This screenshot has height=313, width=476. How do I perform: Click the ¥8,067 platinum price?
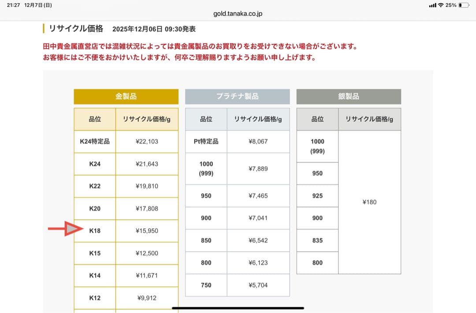tap(258, 142)
